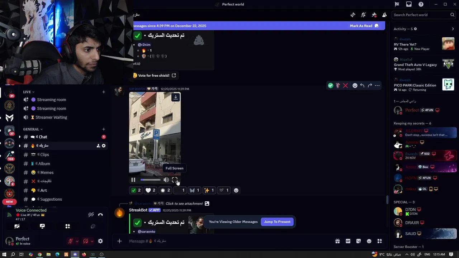Screen dimensions: 459x258
Task: Create invite icon on selected channel
Action: 98,145
